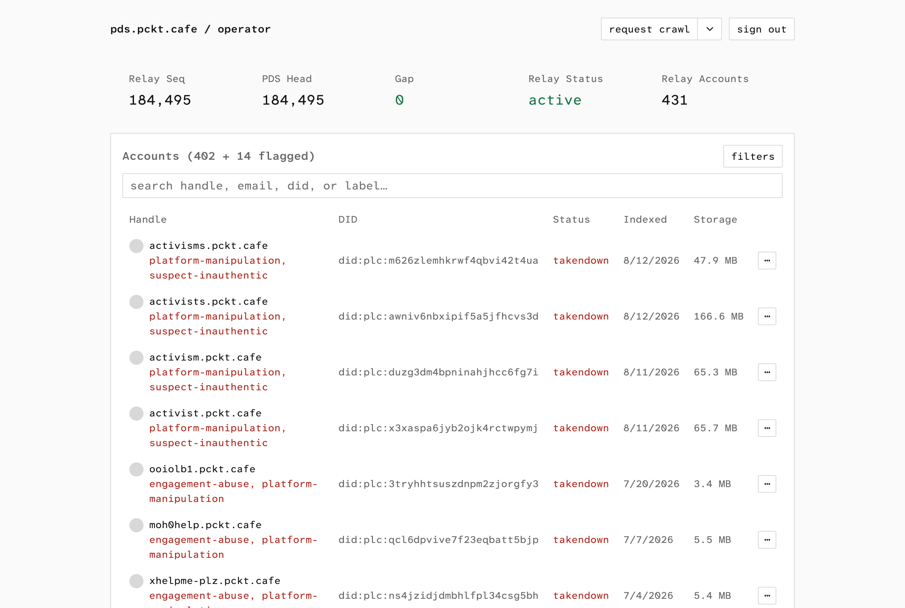This screenshot has width=905, height=608.
Task: Click indexed date 7/20/2026
Action: tap(652, 484)
